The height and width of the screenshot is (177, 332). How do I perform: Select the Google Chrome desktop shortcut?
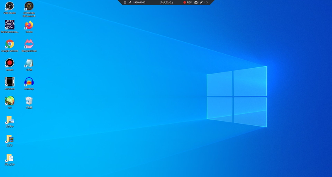point(10,45)
